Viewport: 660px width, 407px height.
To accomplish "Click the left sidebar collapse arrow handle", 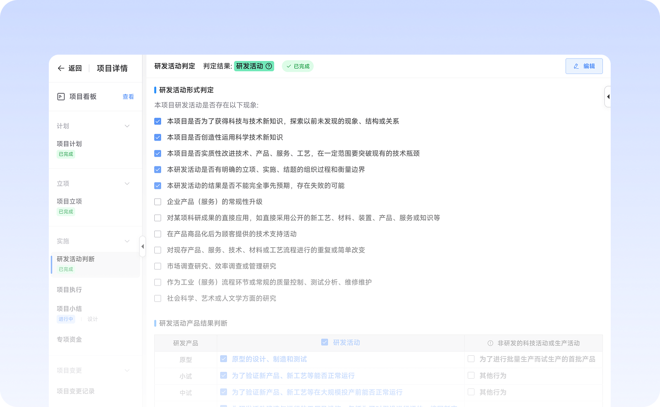I will coord(143,246).
